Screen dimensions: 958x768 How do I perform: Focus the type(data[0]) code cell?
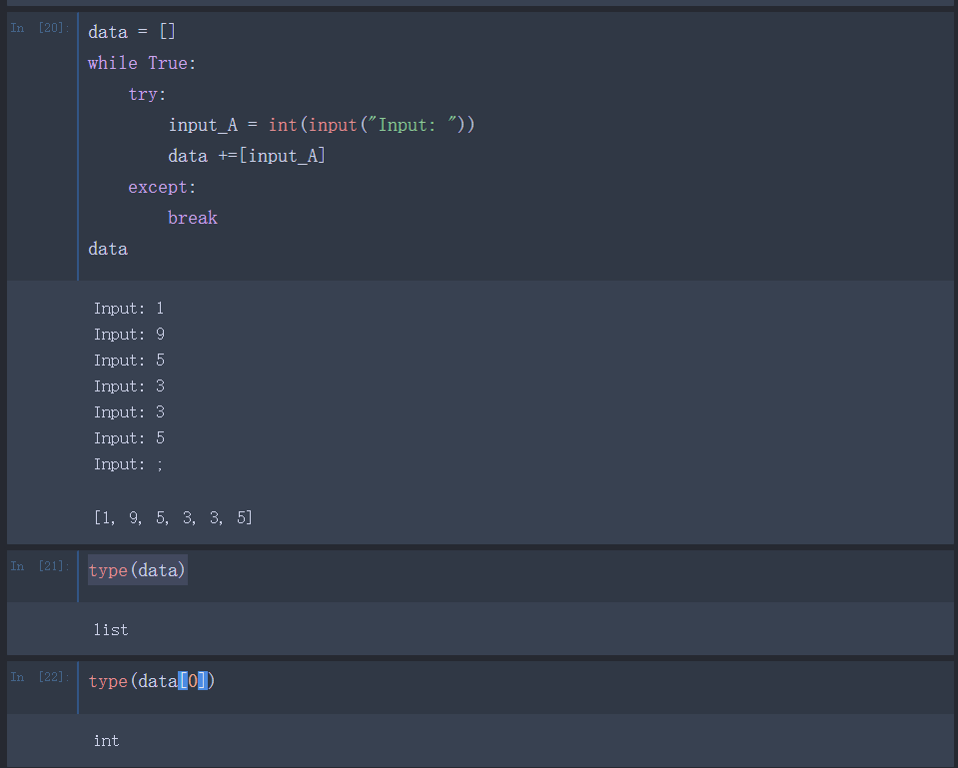click(499, 681)
